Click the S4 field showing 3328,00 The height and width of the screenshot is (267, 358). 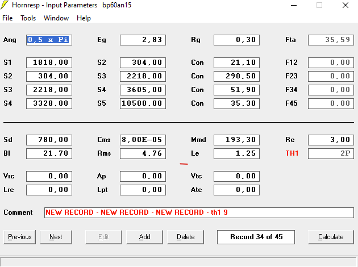pos(49,103)
